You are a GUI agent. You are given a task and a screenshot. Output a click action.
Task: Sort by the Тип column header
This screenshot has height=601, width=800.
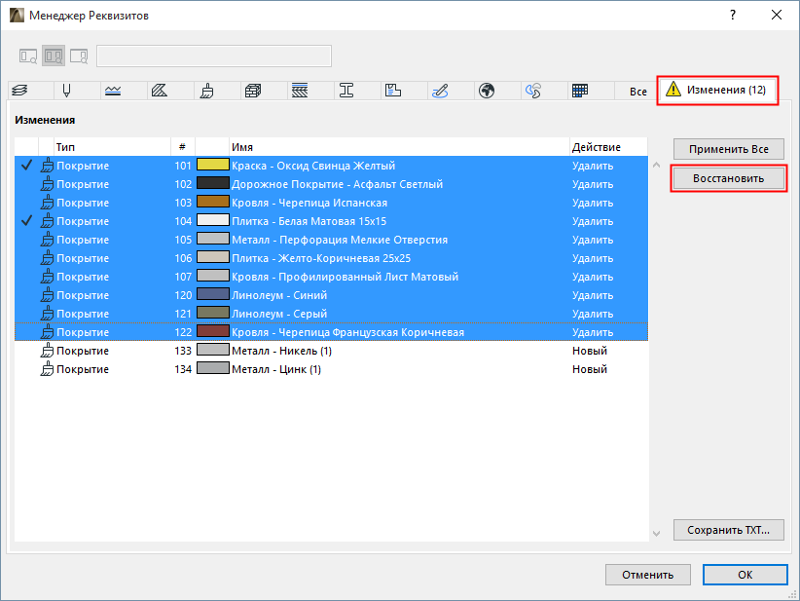pyautogui.click(x=112, y=147)
